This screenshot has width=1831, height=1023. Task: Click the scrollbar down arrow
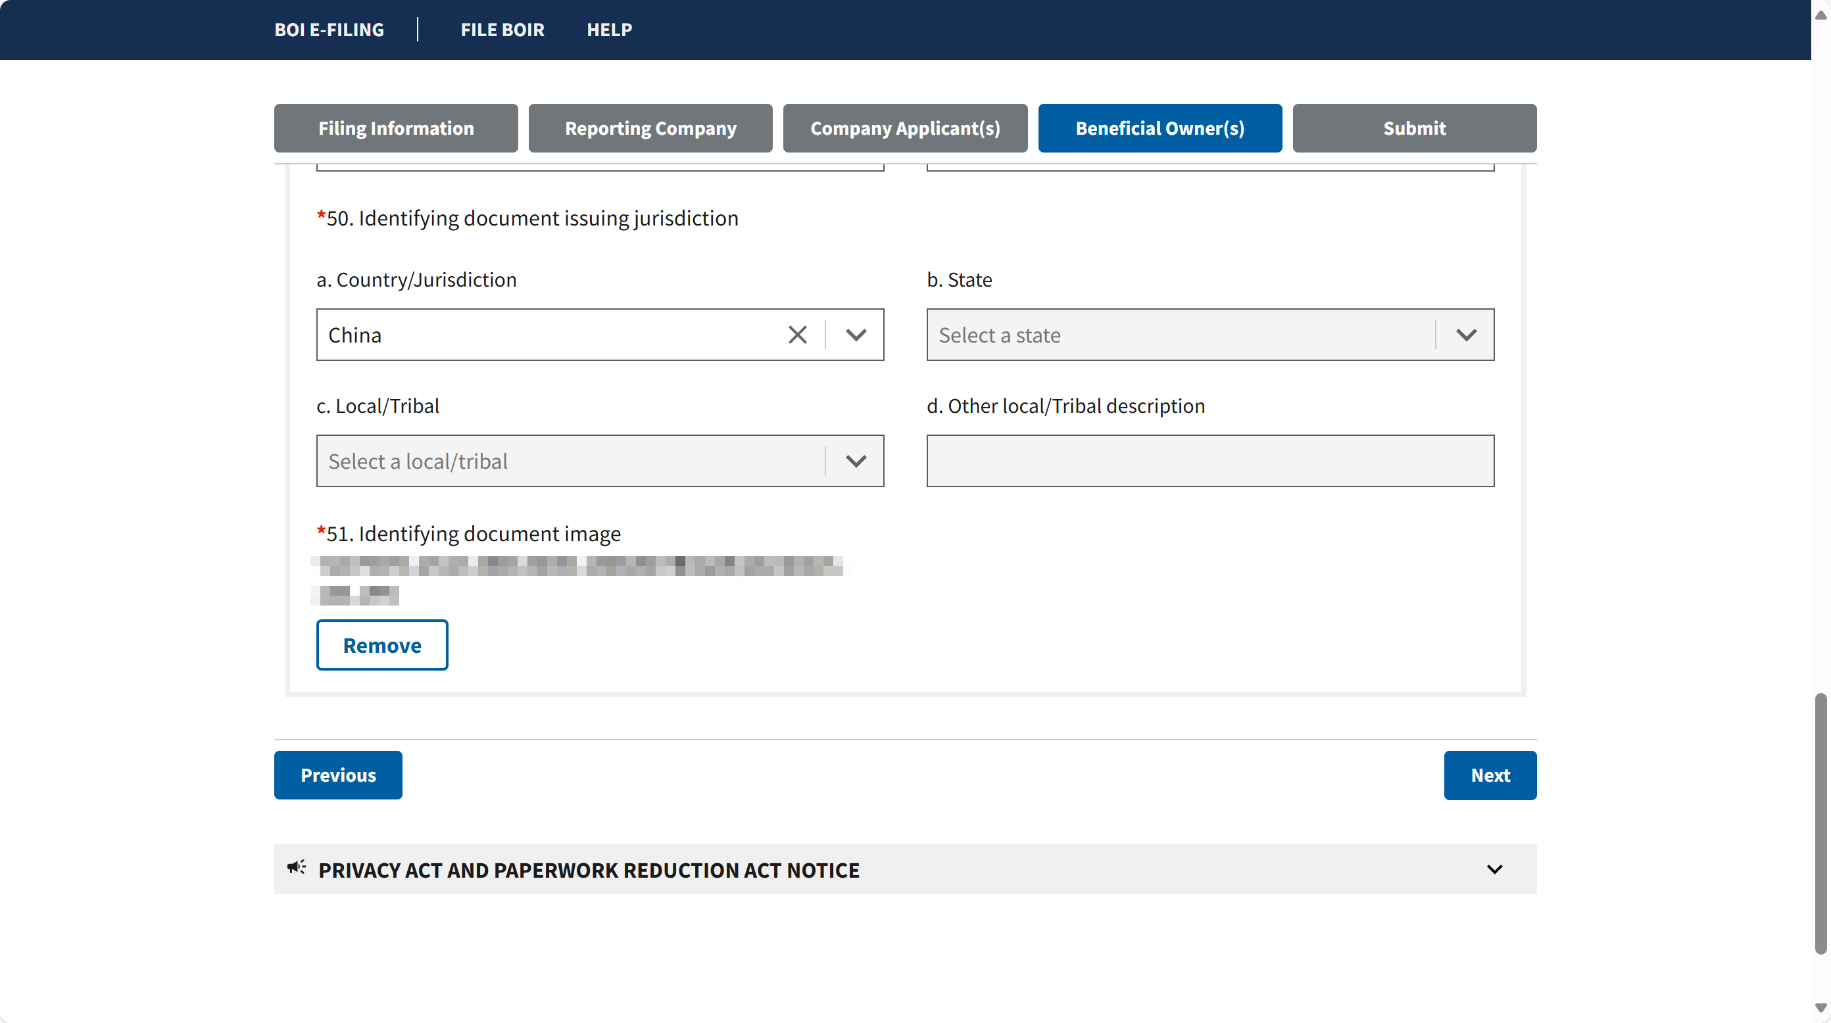[1820, 1008]
